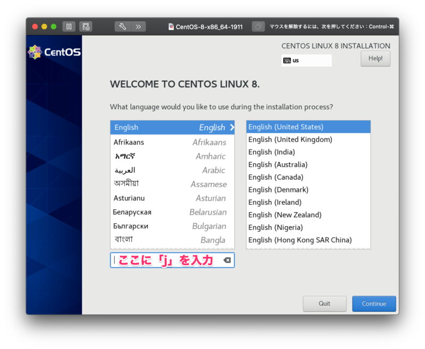Minimize the VM window yellow button
The height and width of the screenshot is (349, 425).
click(x=44, y=27)
